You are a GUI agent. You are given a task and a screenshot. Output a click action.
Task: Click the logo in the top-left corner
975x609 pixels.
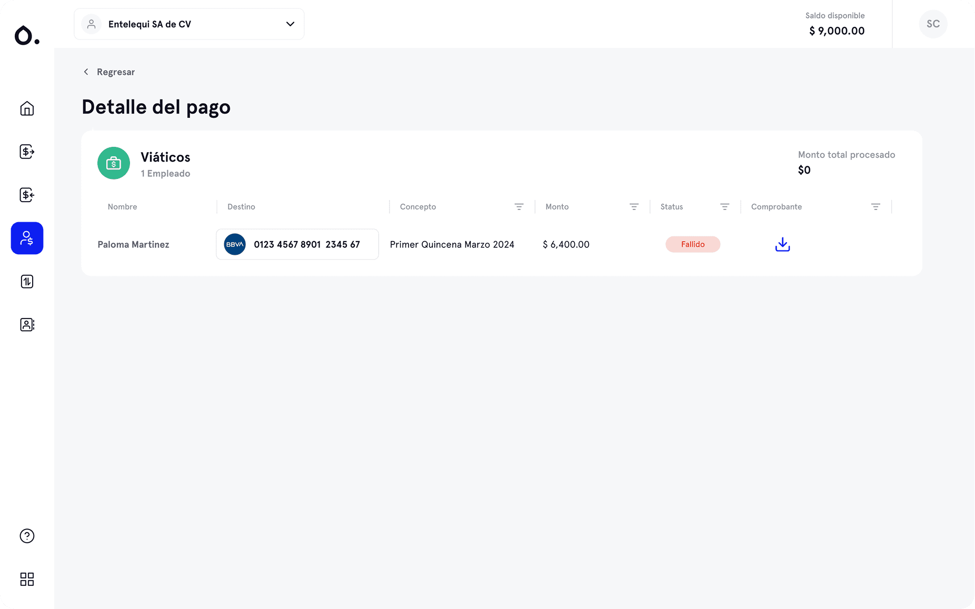[26, 35]
